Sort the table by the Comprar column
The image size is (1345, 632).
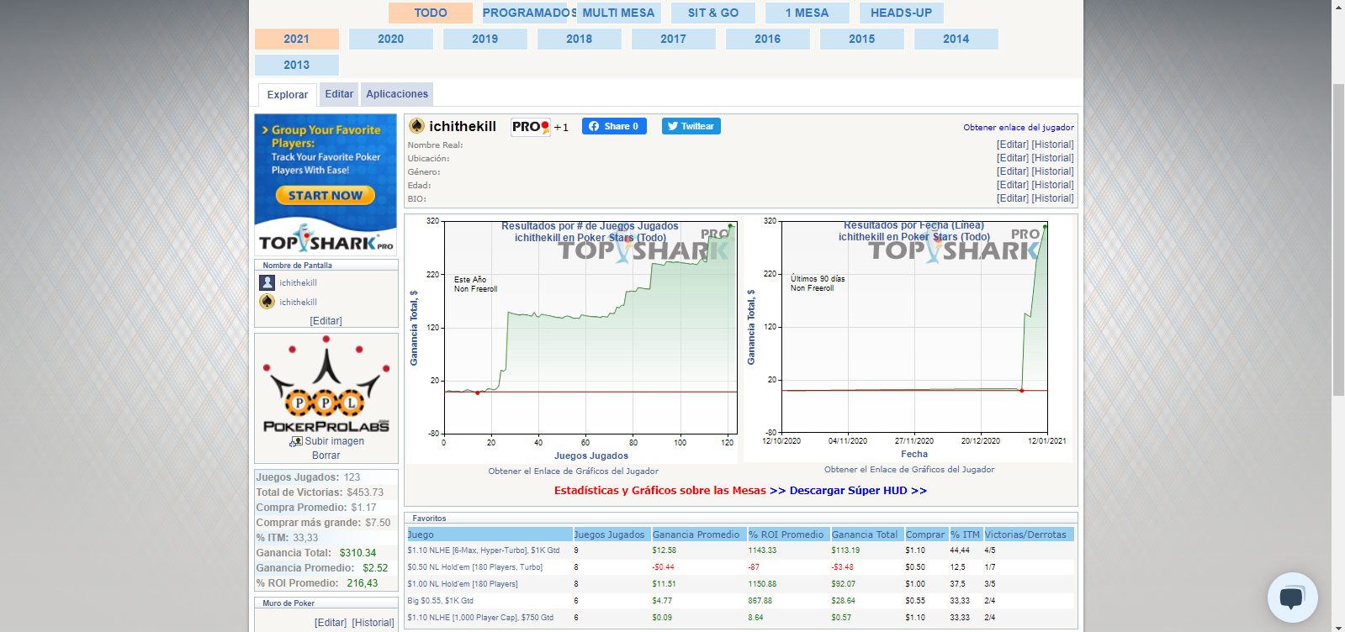pyautogui.click(x=926, y=535)
